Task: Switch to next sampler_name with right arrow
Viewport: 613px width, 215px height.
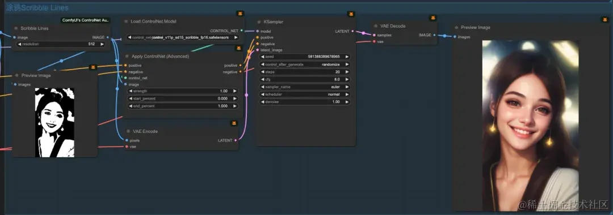Action: [x=347, y=87]
